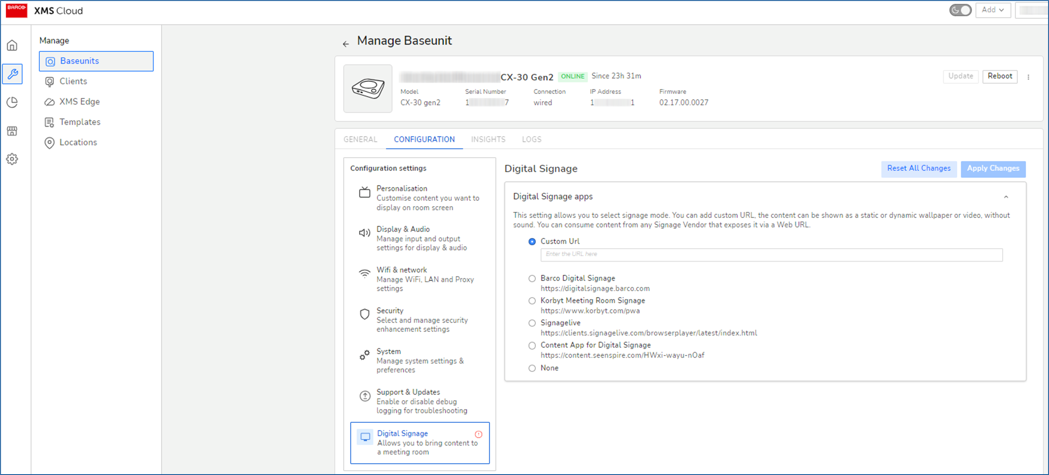This screenshot has height=475, width=1049.
Task: Click the Reboot button
Action: coord(1000,76)
